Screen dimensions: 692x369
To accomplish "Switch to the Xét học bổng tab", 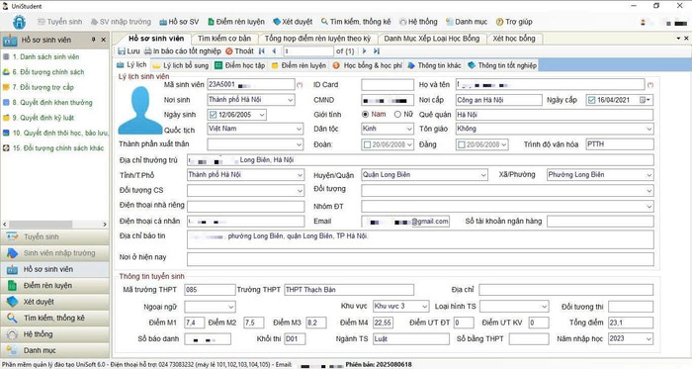I will point(514,39).
